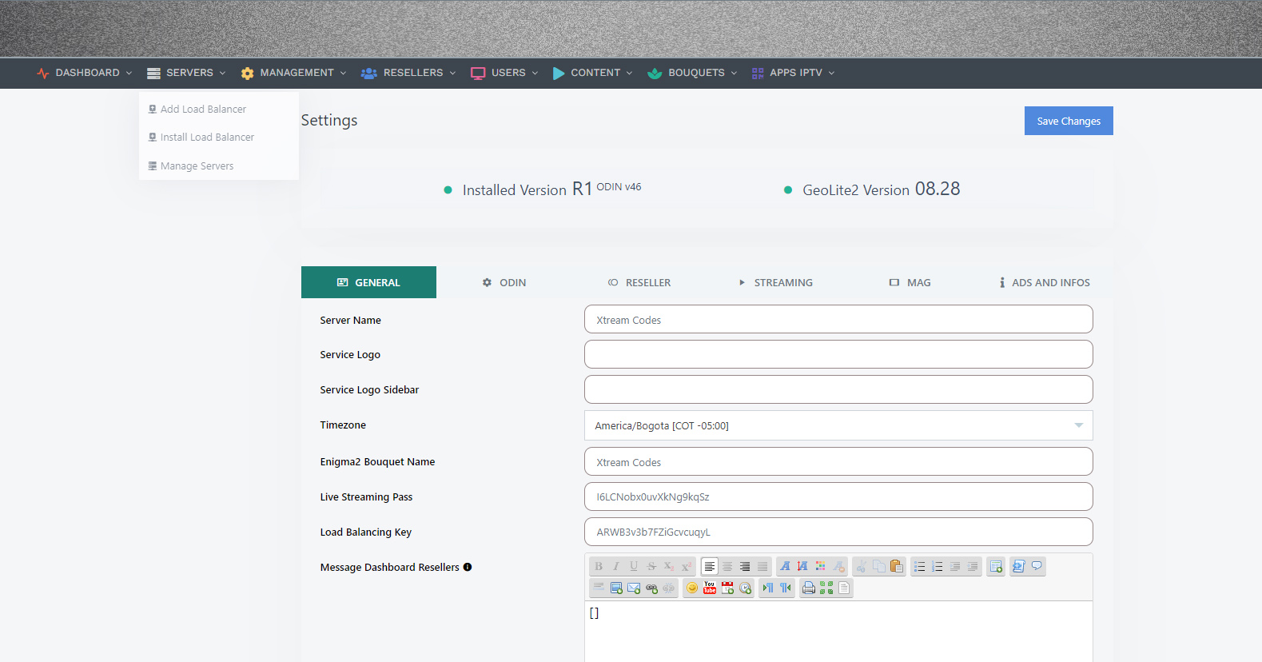View source with the page icon
This screenshot has width=1262, height=662.
pyautogui.click(x=844, y=588)
